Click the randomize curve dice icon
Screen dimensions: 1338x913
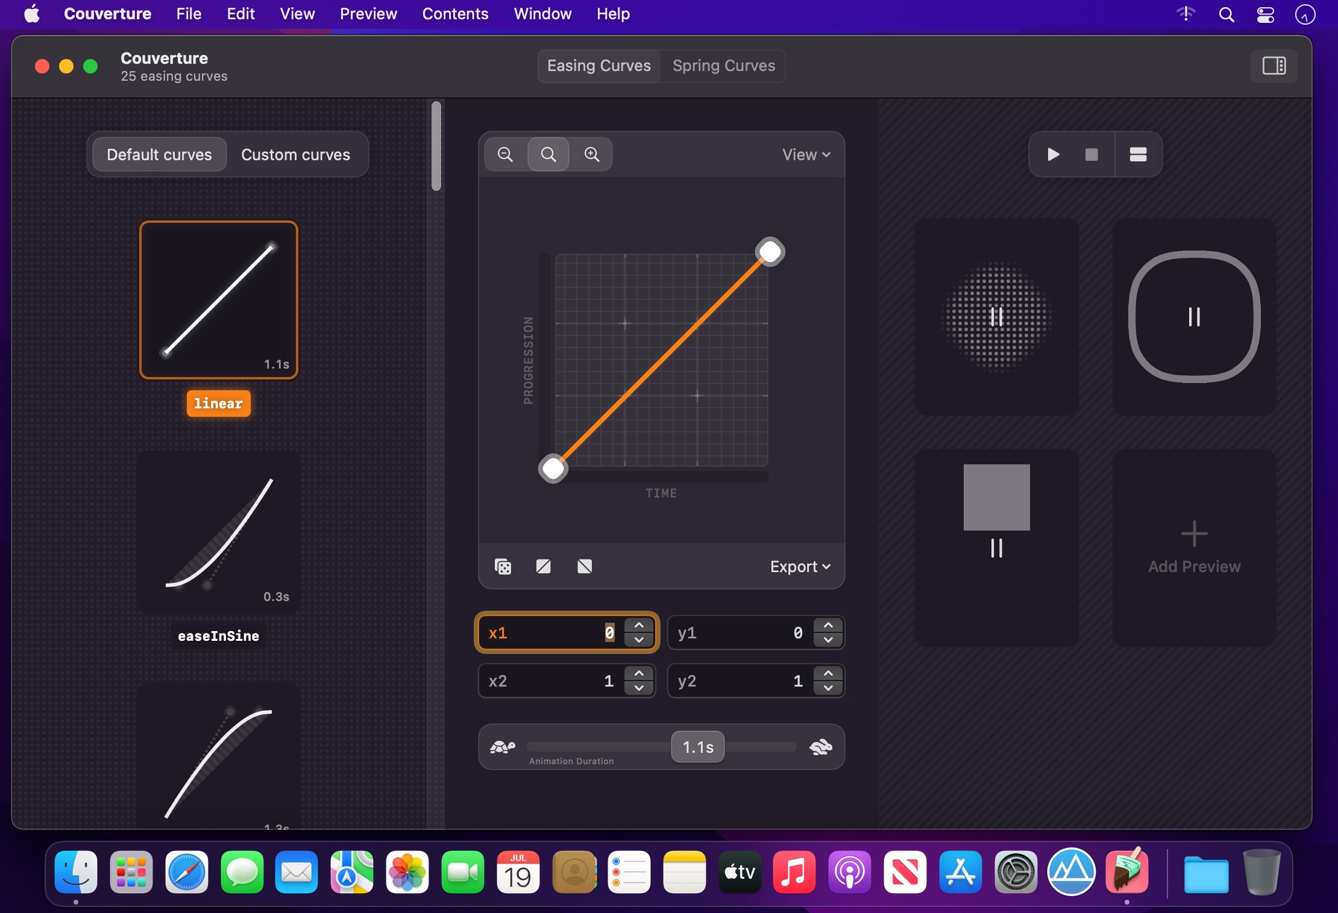[x=503, y=567]
